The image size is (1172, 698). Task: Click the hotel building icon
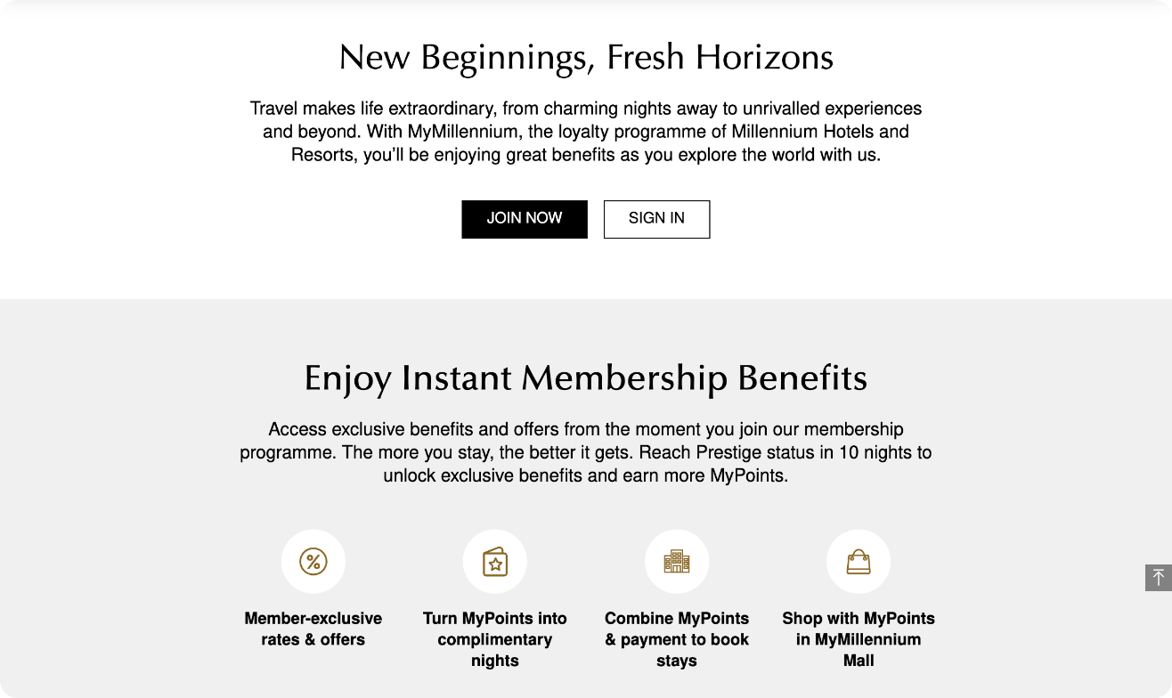(677, 562)
